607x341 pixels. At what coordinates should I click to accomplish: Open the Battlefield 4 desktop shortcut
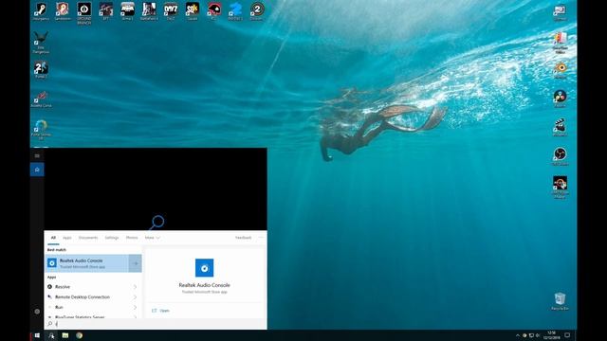[x=149, y=11]
